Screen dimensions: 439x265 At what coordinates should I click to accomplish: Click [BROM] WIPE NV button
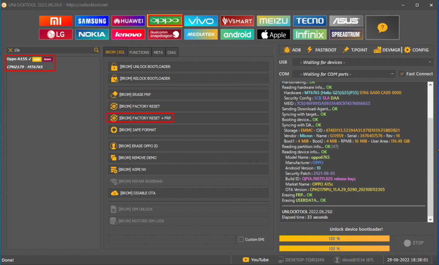pyautogui.click(x=188, y=170)
